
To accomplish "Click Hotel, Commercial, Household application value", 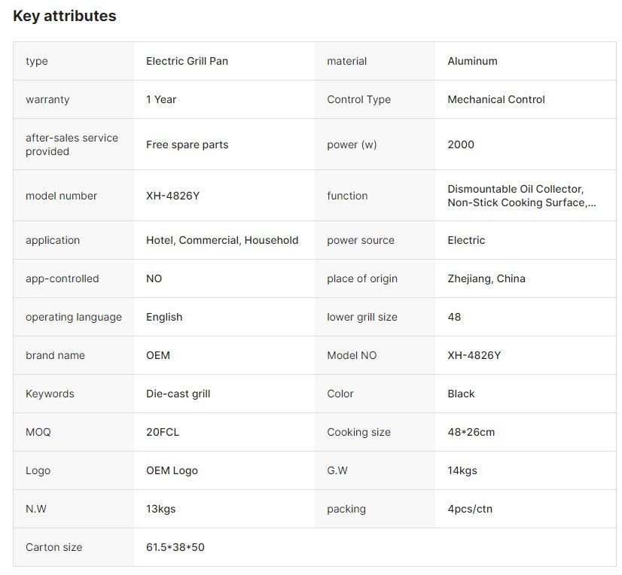I will pyautogui.click(x=222, y=240).
